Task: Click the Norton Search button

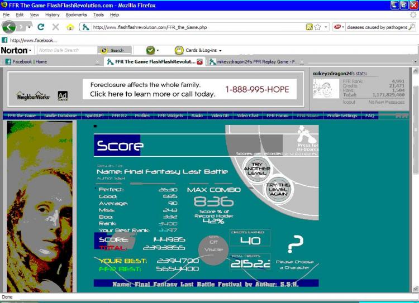Action: 115,50
